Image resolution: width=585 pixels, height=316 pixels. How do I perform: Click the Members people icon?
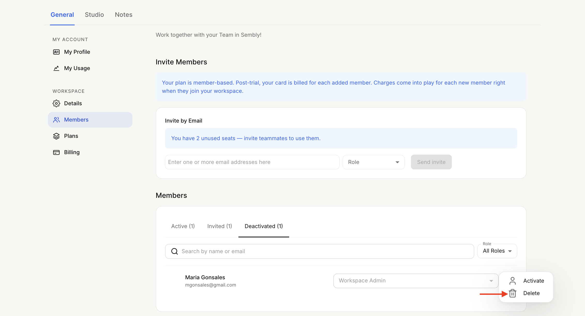click(56, 120)
